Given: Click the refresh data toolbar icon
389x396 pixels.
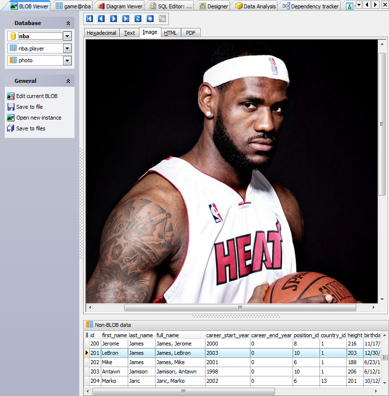Looking at the screenshot, I should pyautogui.click(x=138, y=19).
